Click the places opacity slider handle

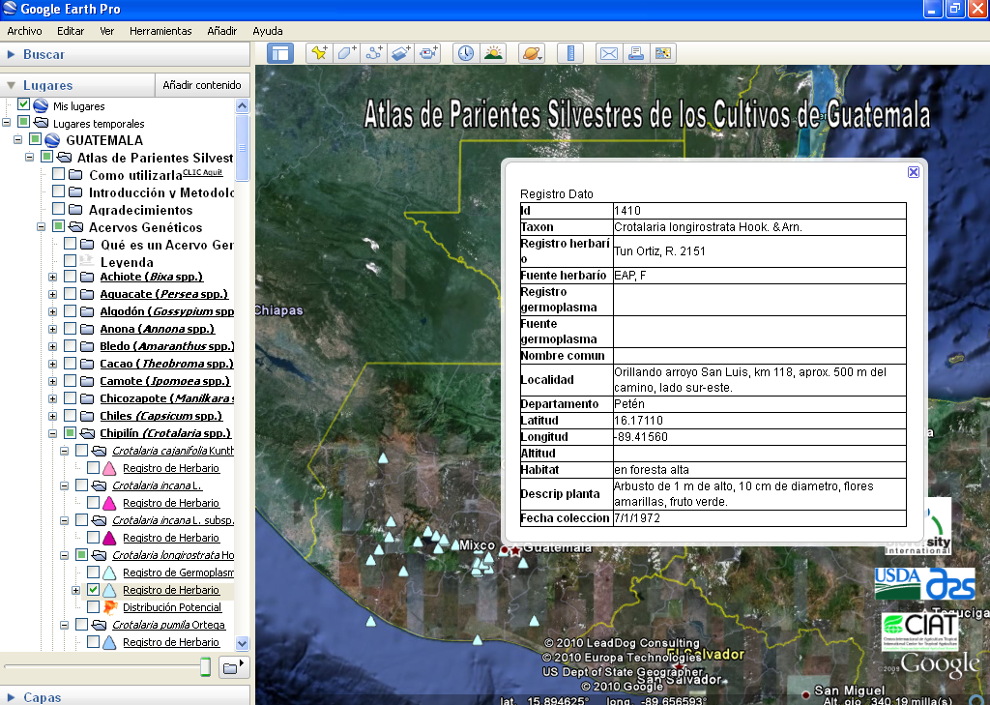point(205,666)
